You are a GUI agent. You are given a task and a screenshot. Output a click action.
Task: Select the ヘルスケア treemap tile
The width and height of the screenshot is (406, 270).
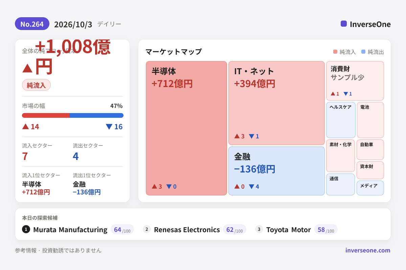click(341, 120)
